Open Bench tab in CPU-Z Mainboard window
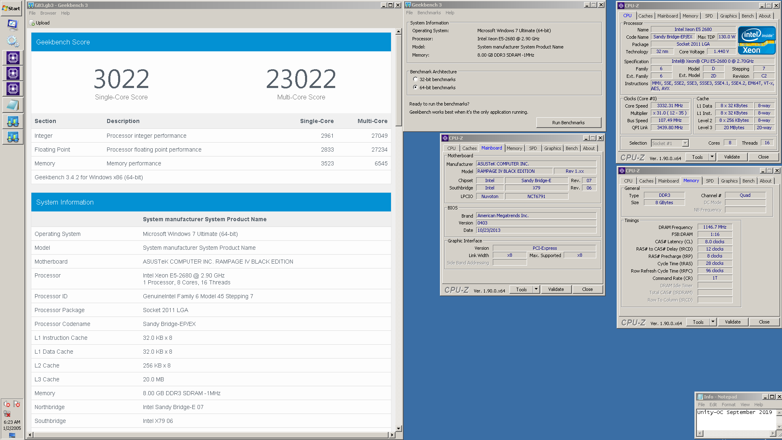Image resolution: width=782 pixels, height=440 pixels. coord(571,148)
